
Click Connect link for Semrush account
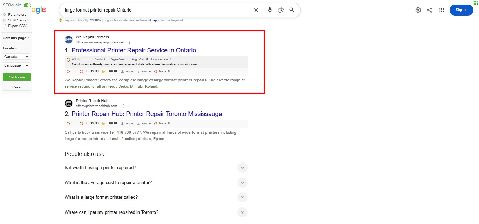tap(193, 64)
